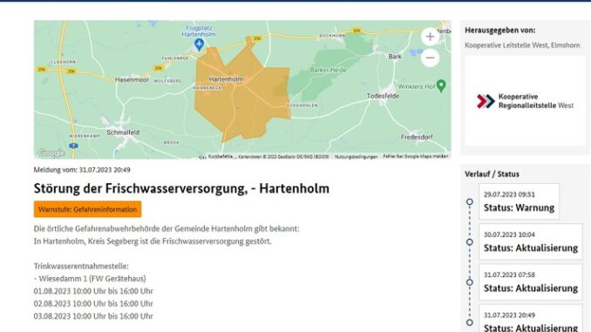The image size is (591, 332).
Task: Click timeline dot beside 31.07.2023 07:58
Action: pos(470,282)
